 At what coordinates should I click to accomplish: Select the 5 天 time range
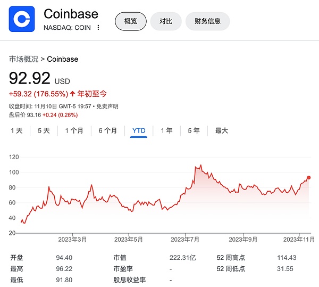(44, 130)
